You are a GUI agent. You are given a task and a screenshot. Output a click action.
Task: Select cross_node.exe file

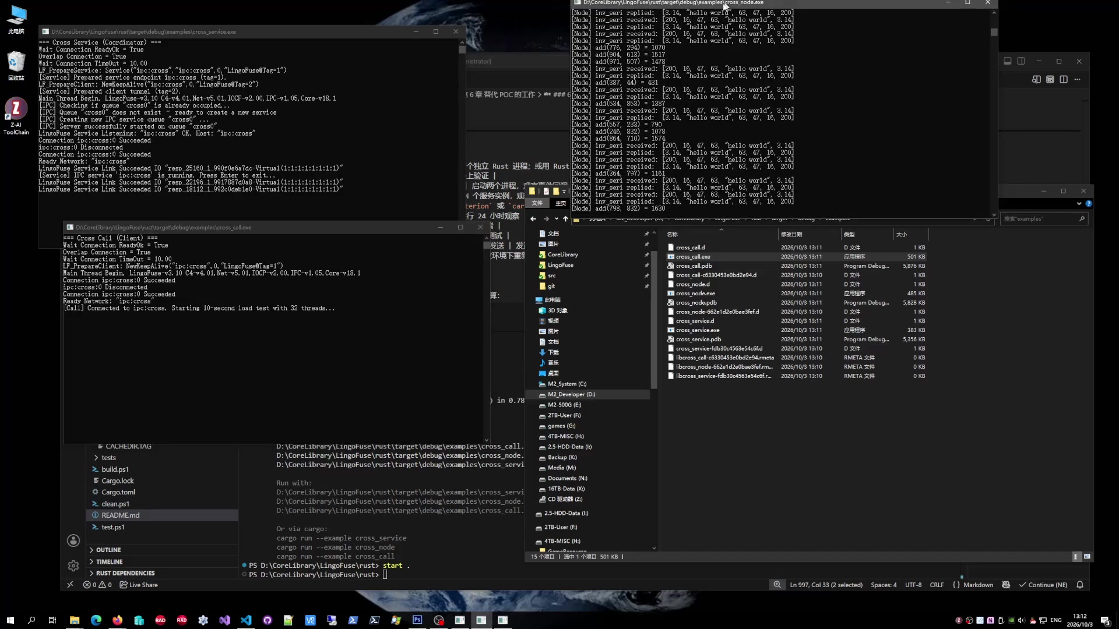695,294
